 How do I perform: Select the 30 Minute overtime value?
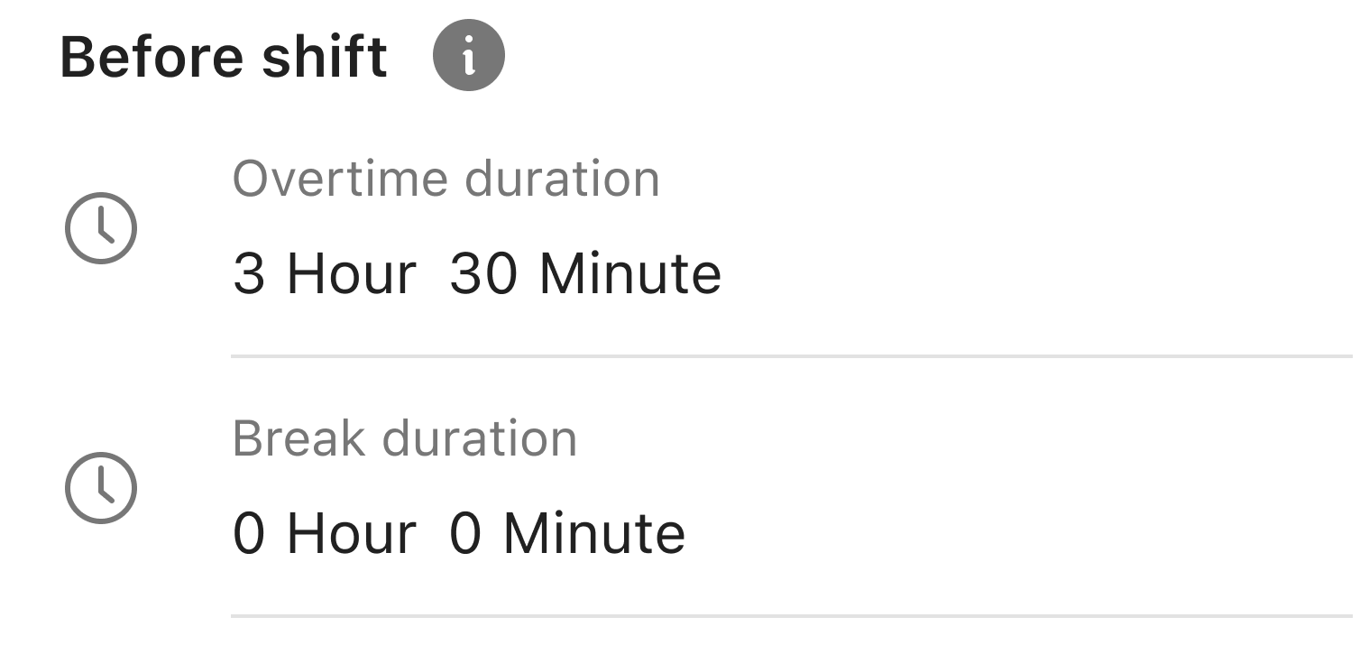coord(586,273)
